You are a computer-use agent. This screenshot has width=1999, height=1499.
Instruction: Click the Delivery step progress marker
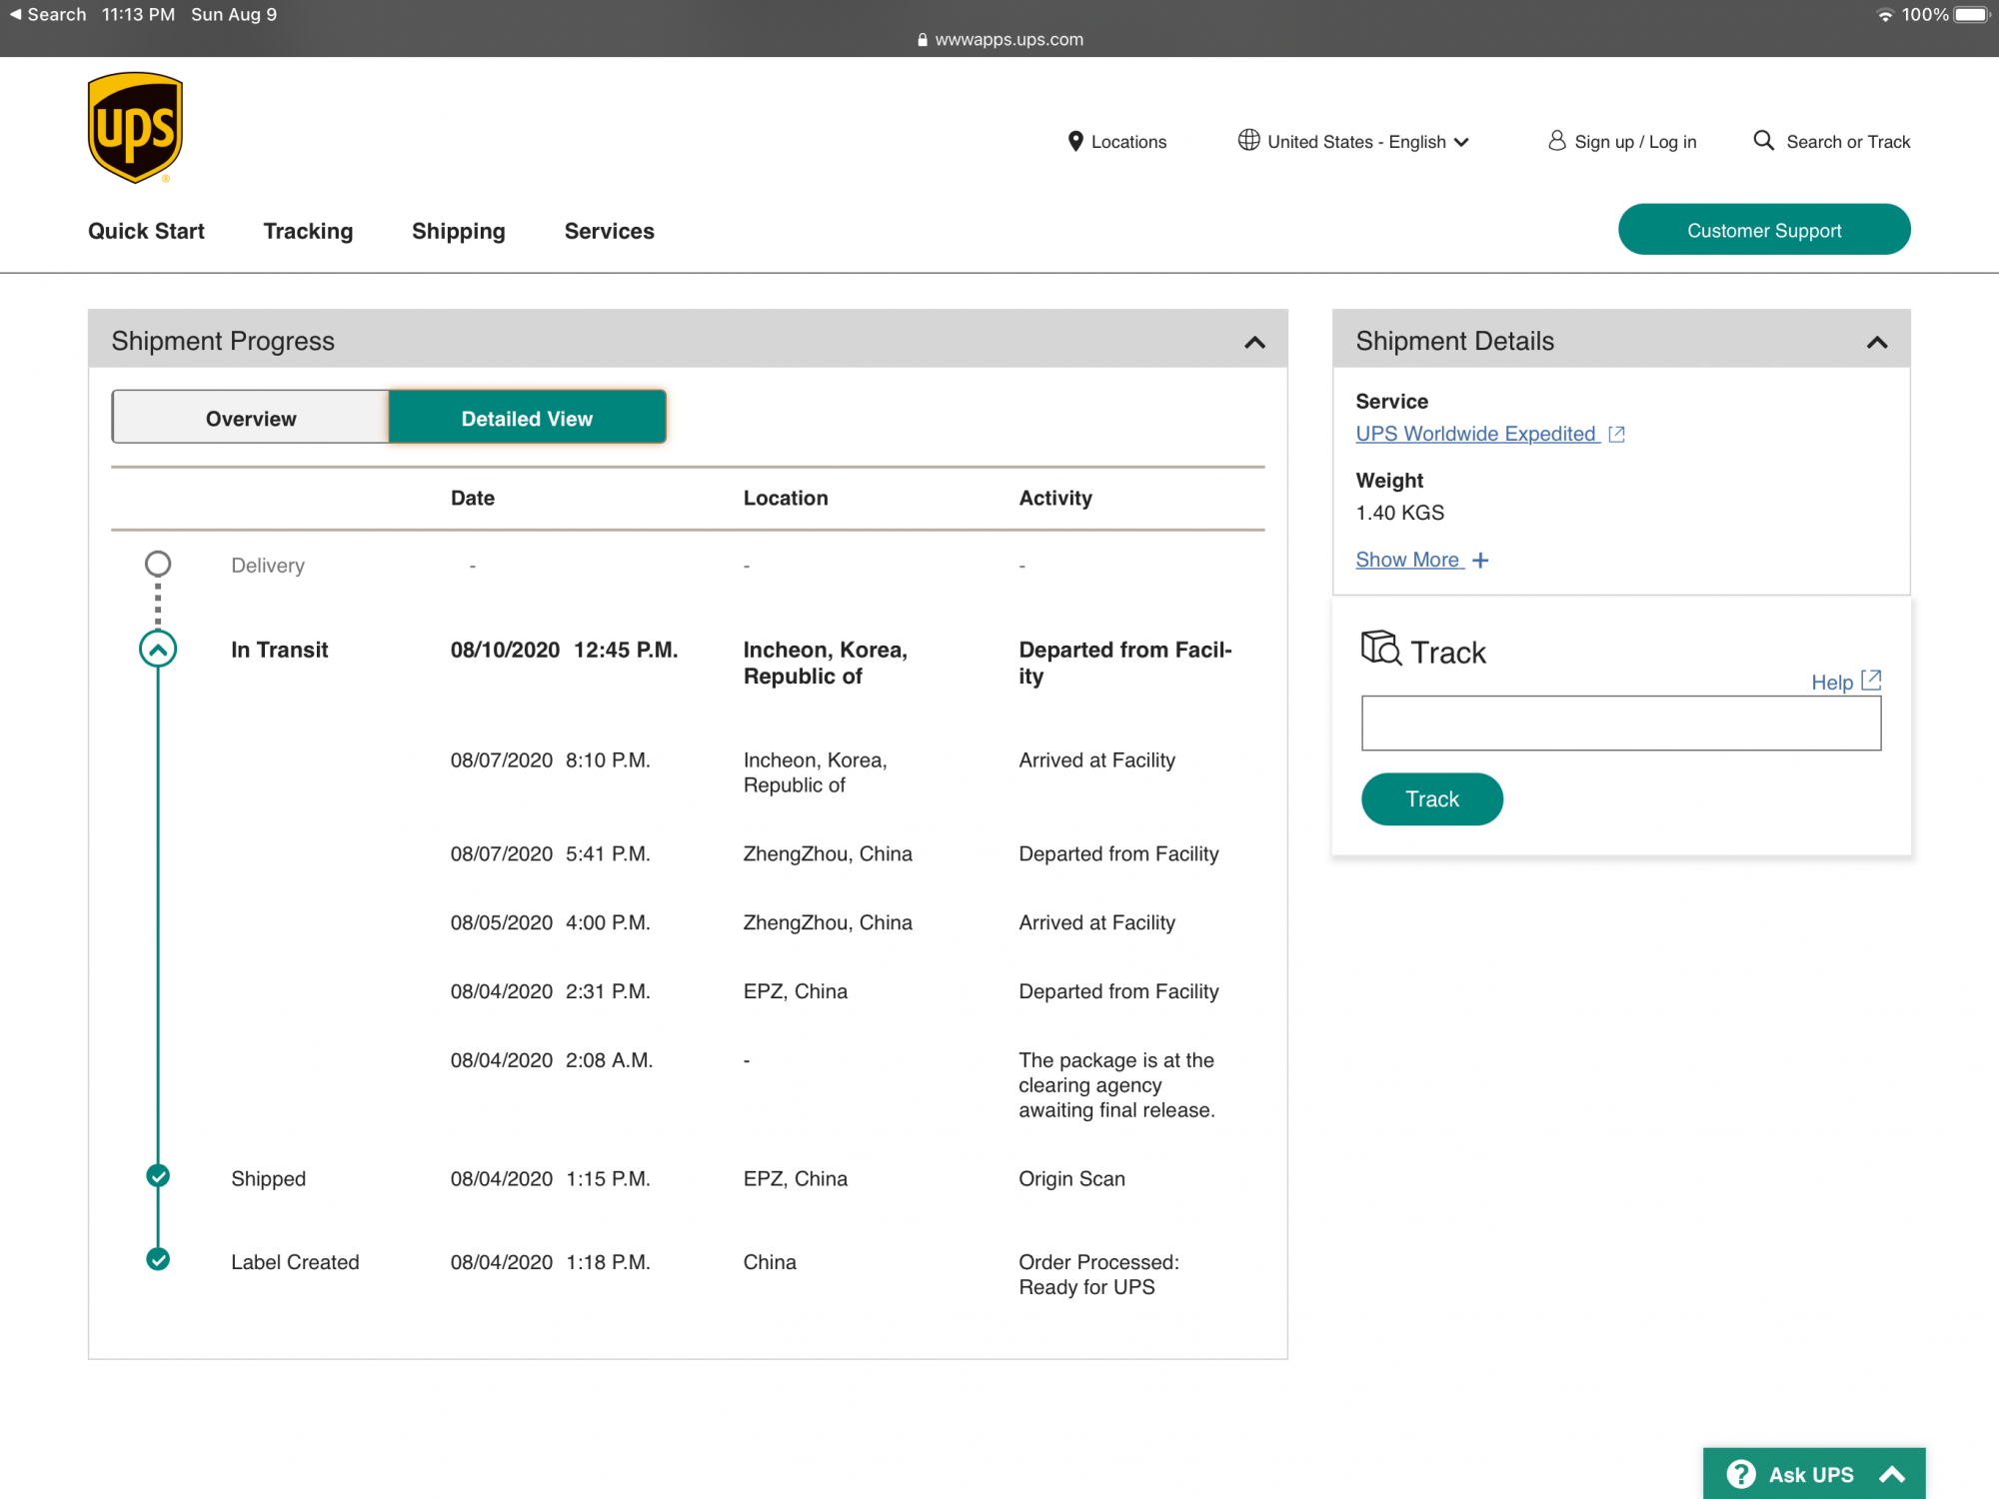(158, 565)
